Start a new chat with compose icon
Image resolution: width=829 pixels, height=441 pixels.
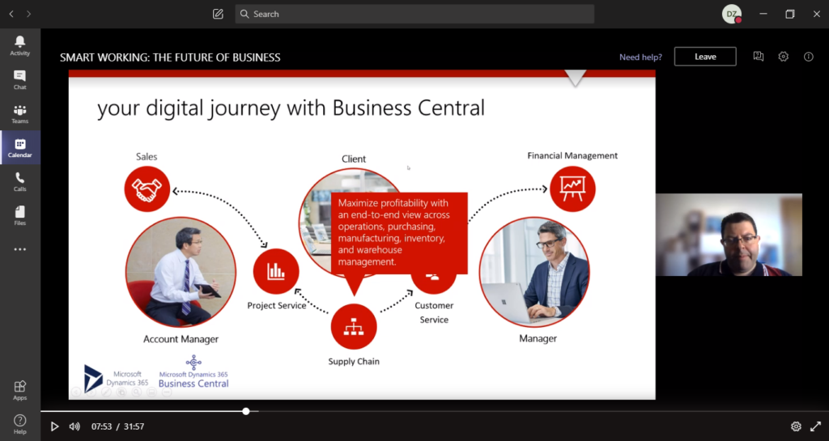[x=218, y=15]
